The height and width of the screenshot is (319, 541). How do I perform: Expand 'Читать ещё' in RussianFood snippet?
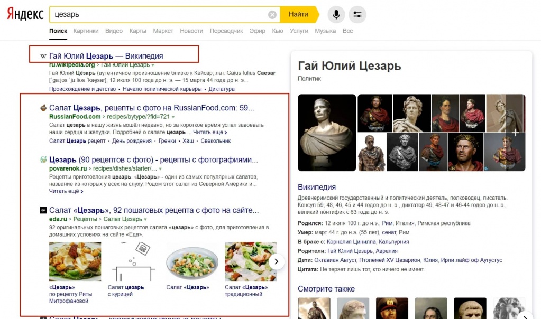pos(210,132)
